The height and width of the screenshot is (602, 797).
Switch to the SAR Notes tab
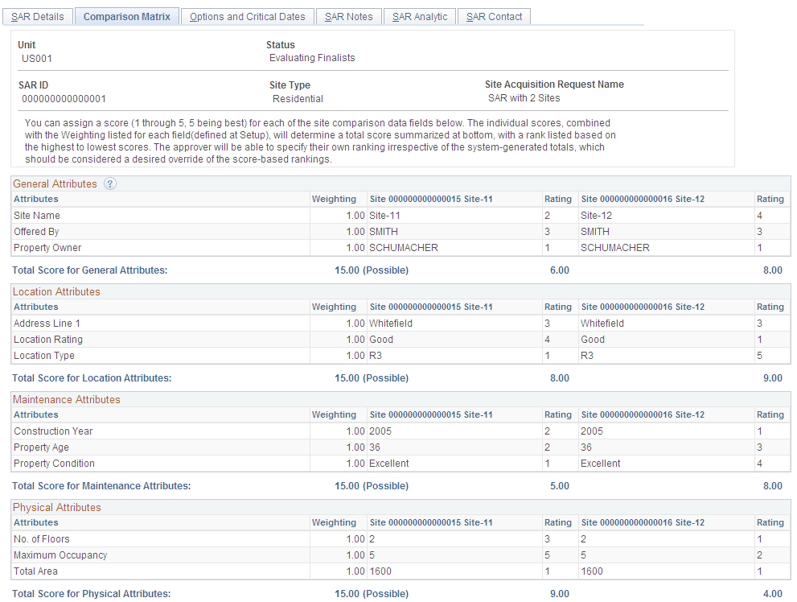point(348,15)
